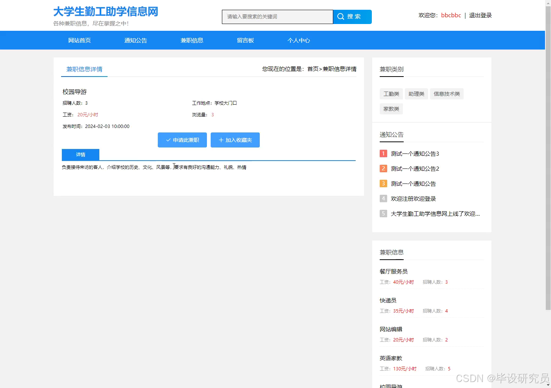Click the 大学生勤工助学信息网 site title
Image resolution: width=551 pixels, height=388 pixels.
(106, 12)
